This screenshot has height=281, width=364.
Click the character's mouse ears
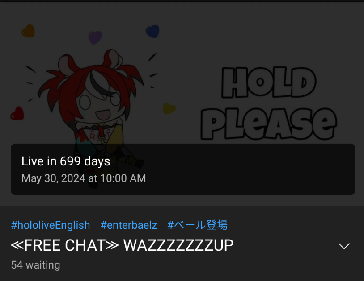90,60
